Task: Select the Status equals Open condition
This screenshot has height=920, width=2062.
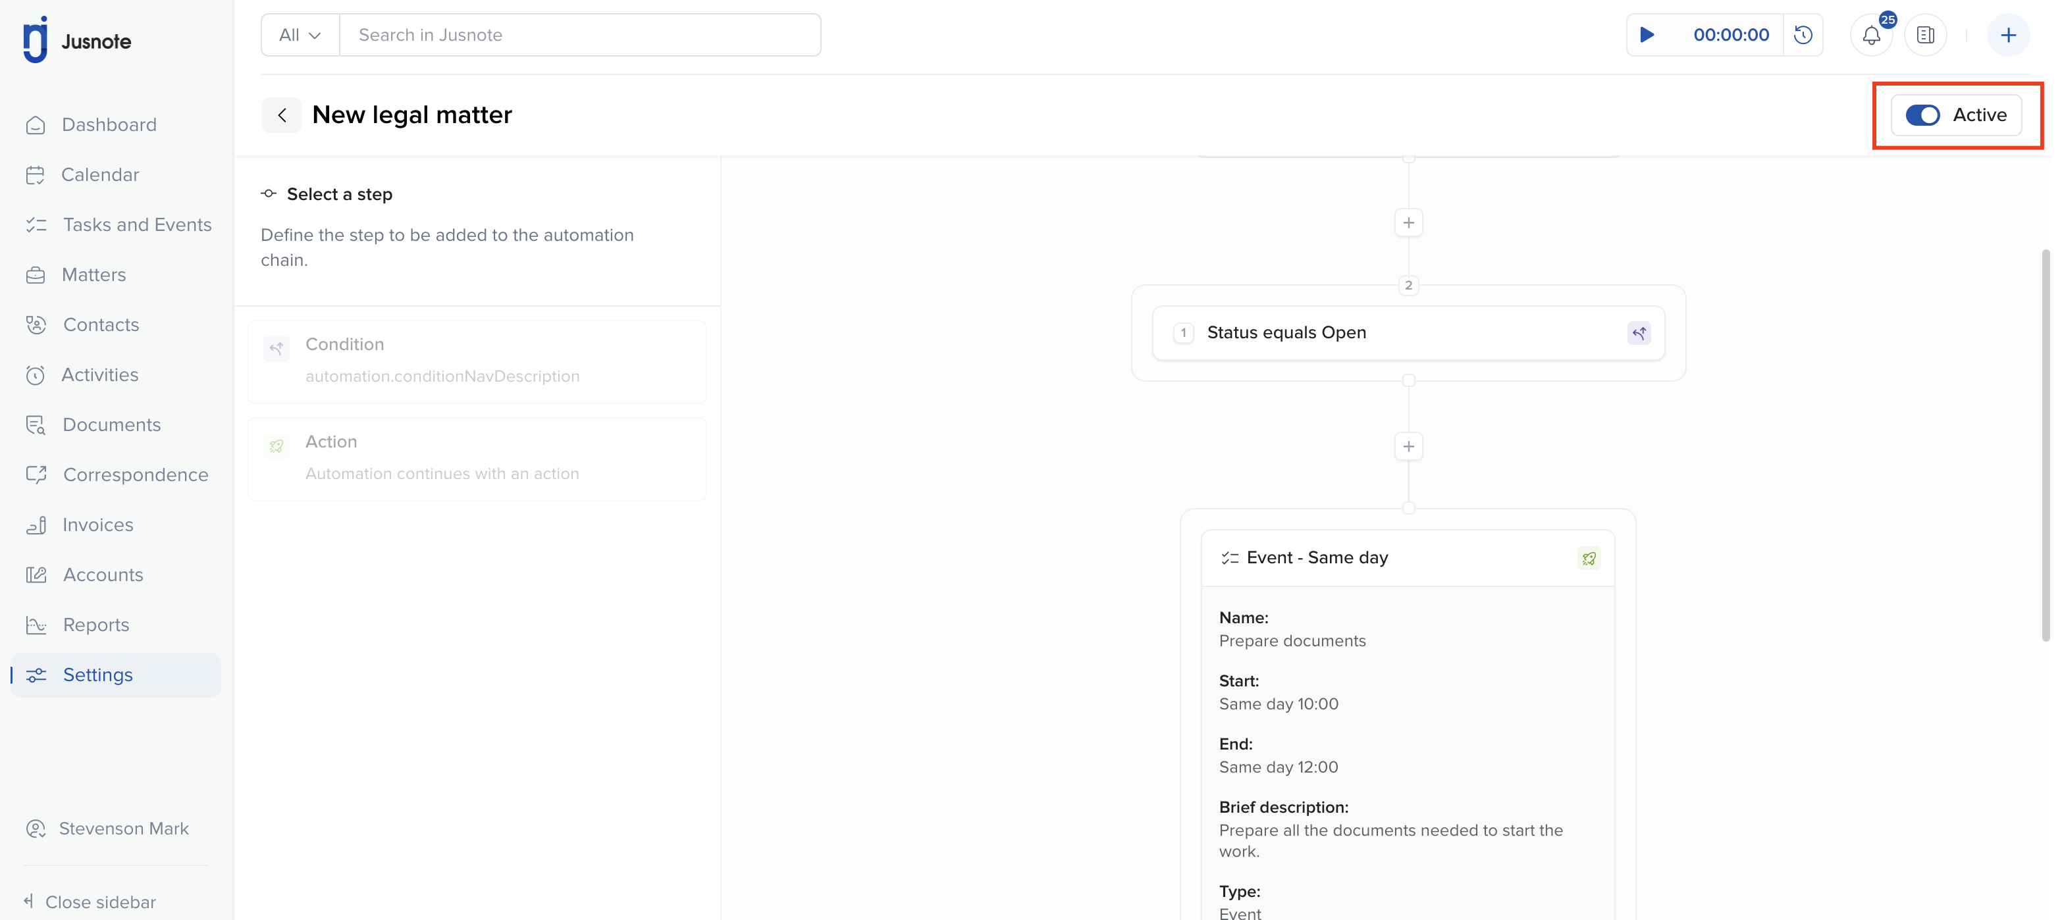Action: 1408,333
